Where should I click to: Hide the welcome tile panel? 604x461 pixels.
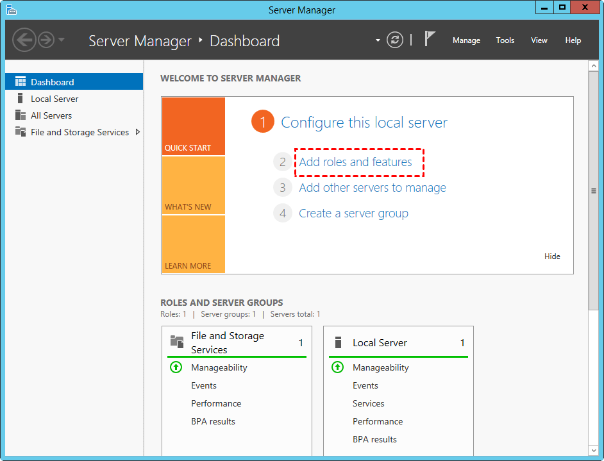(552, 256)
